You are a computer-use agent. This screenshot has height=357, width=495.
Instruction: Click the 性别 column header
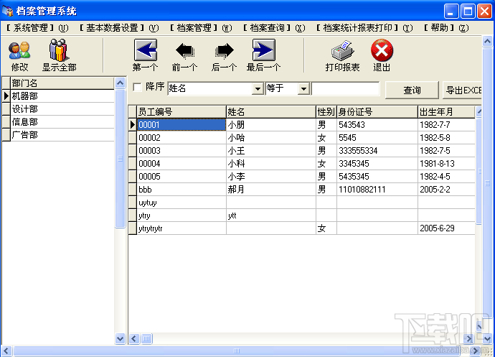pyautogui.click(x=326, y=111)
